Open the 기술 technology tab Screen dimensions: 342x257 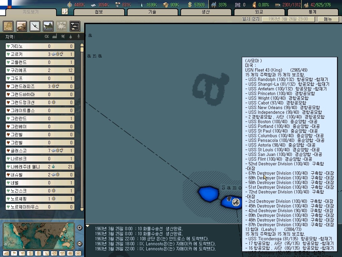[152, 12]
